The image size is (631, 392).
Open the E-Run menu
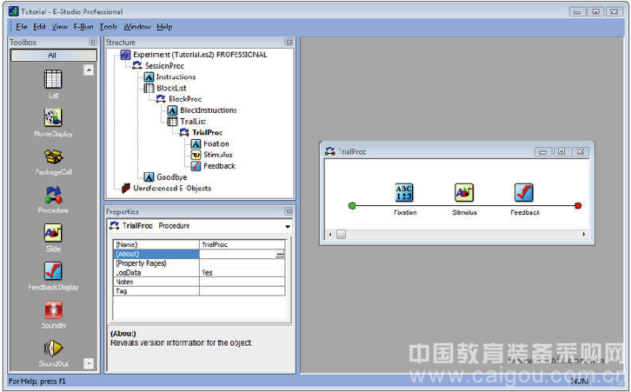(x=83, y=27)
